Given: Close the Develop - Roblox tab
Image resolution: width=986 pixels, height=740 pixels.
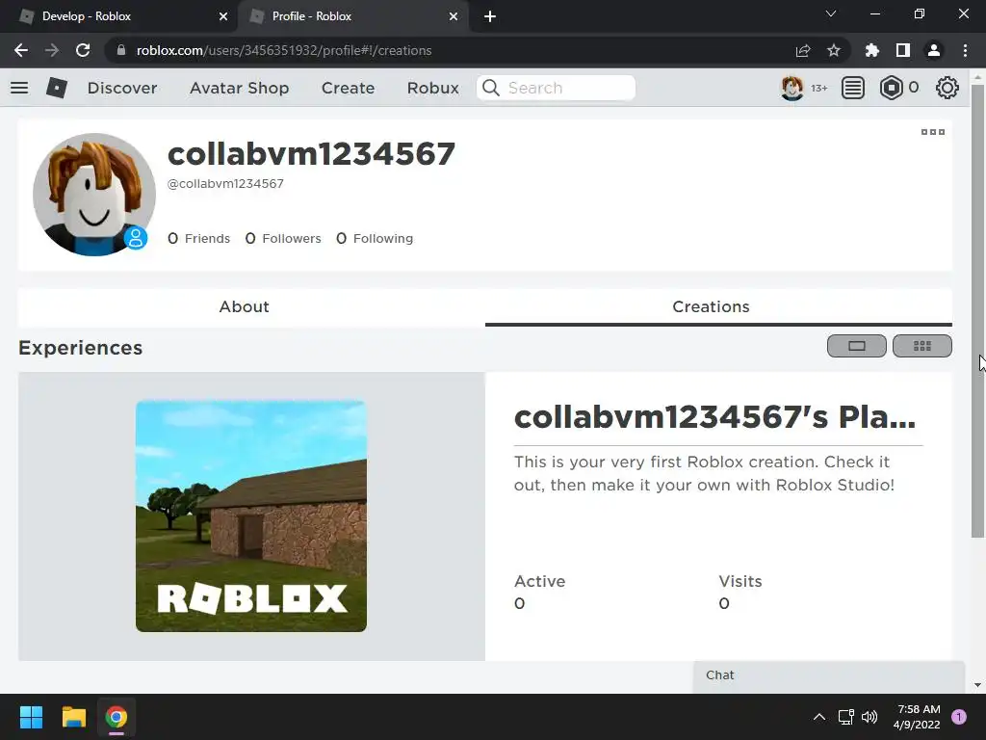Looking at the screenshot, I should coord(223,16).
